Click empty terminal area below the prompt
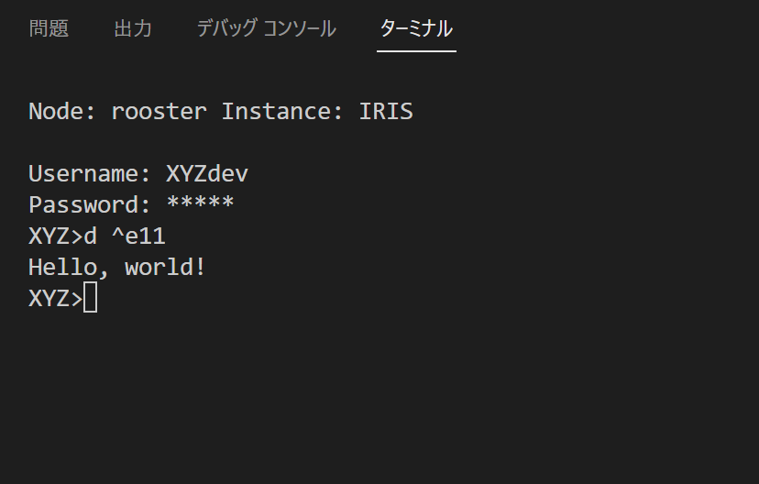 tap(367, 394)
